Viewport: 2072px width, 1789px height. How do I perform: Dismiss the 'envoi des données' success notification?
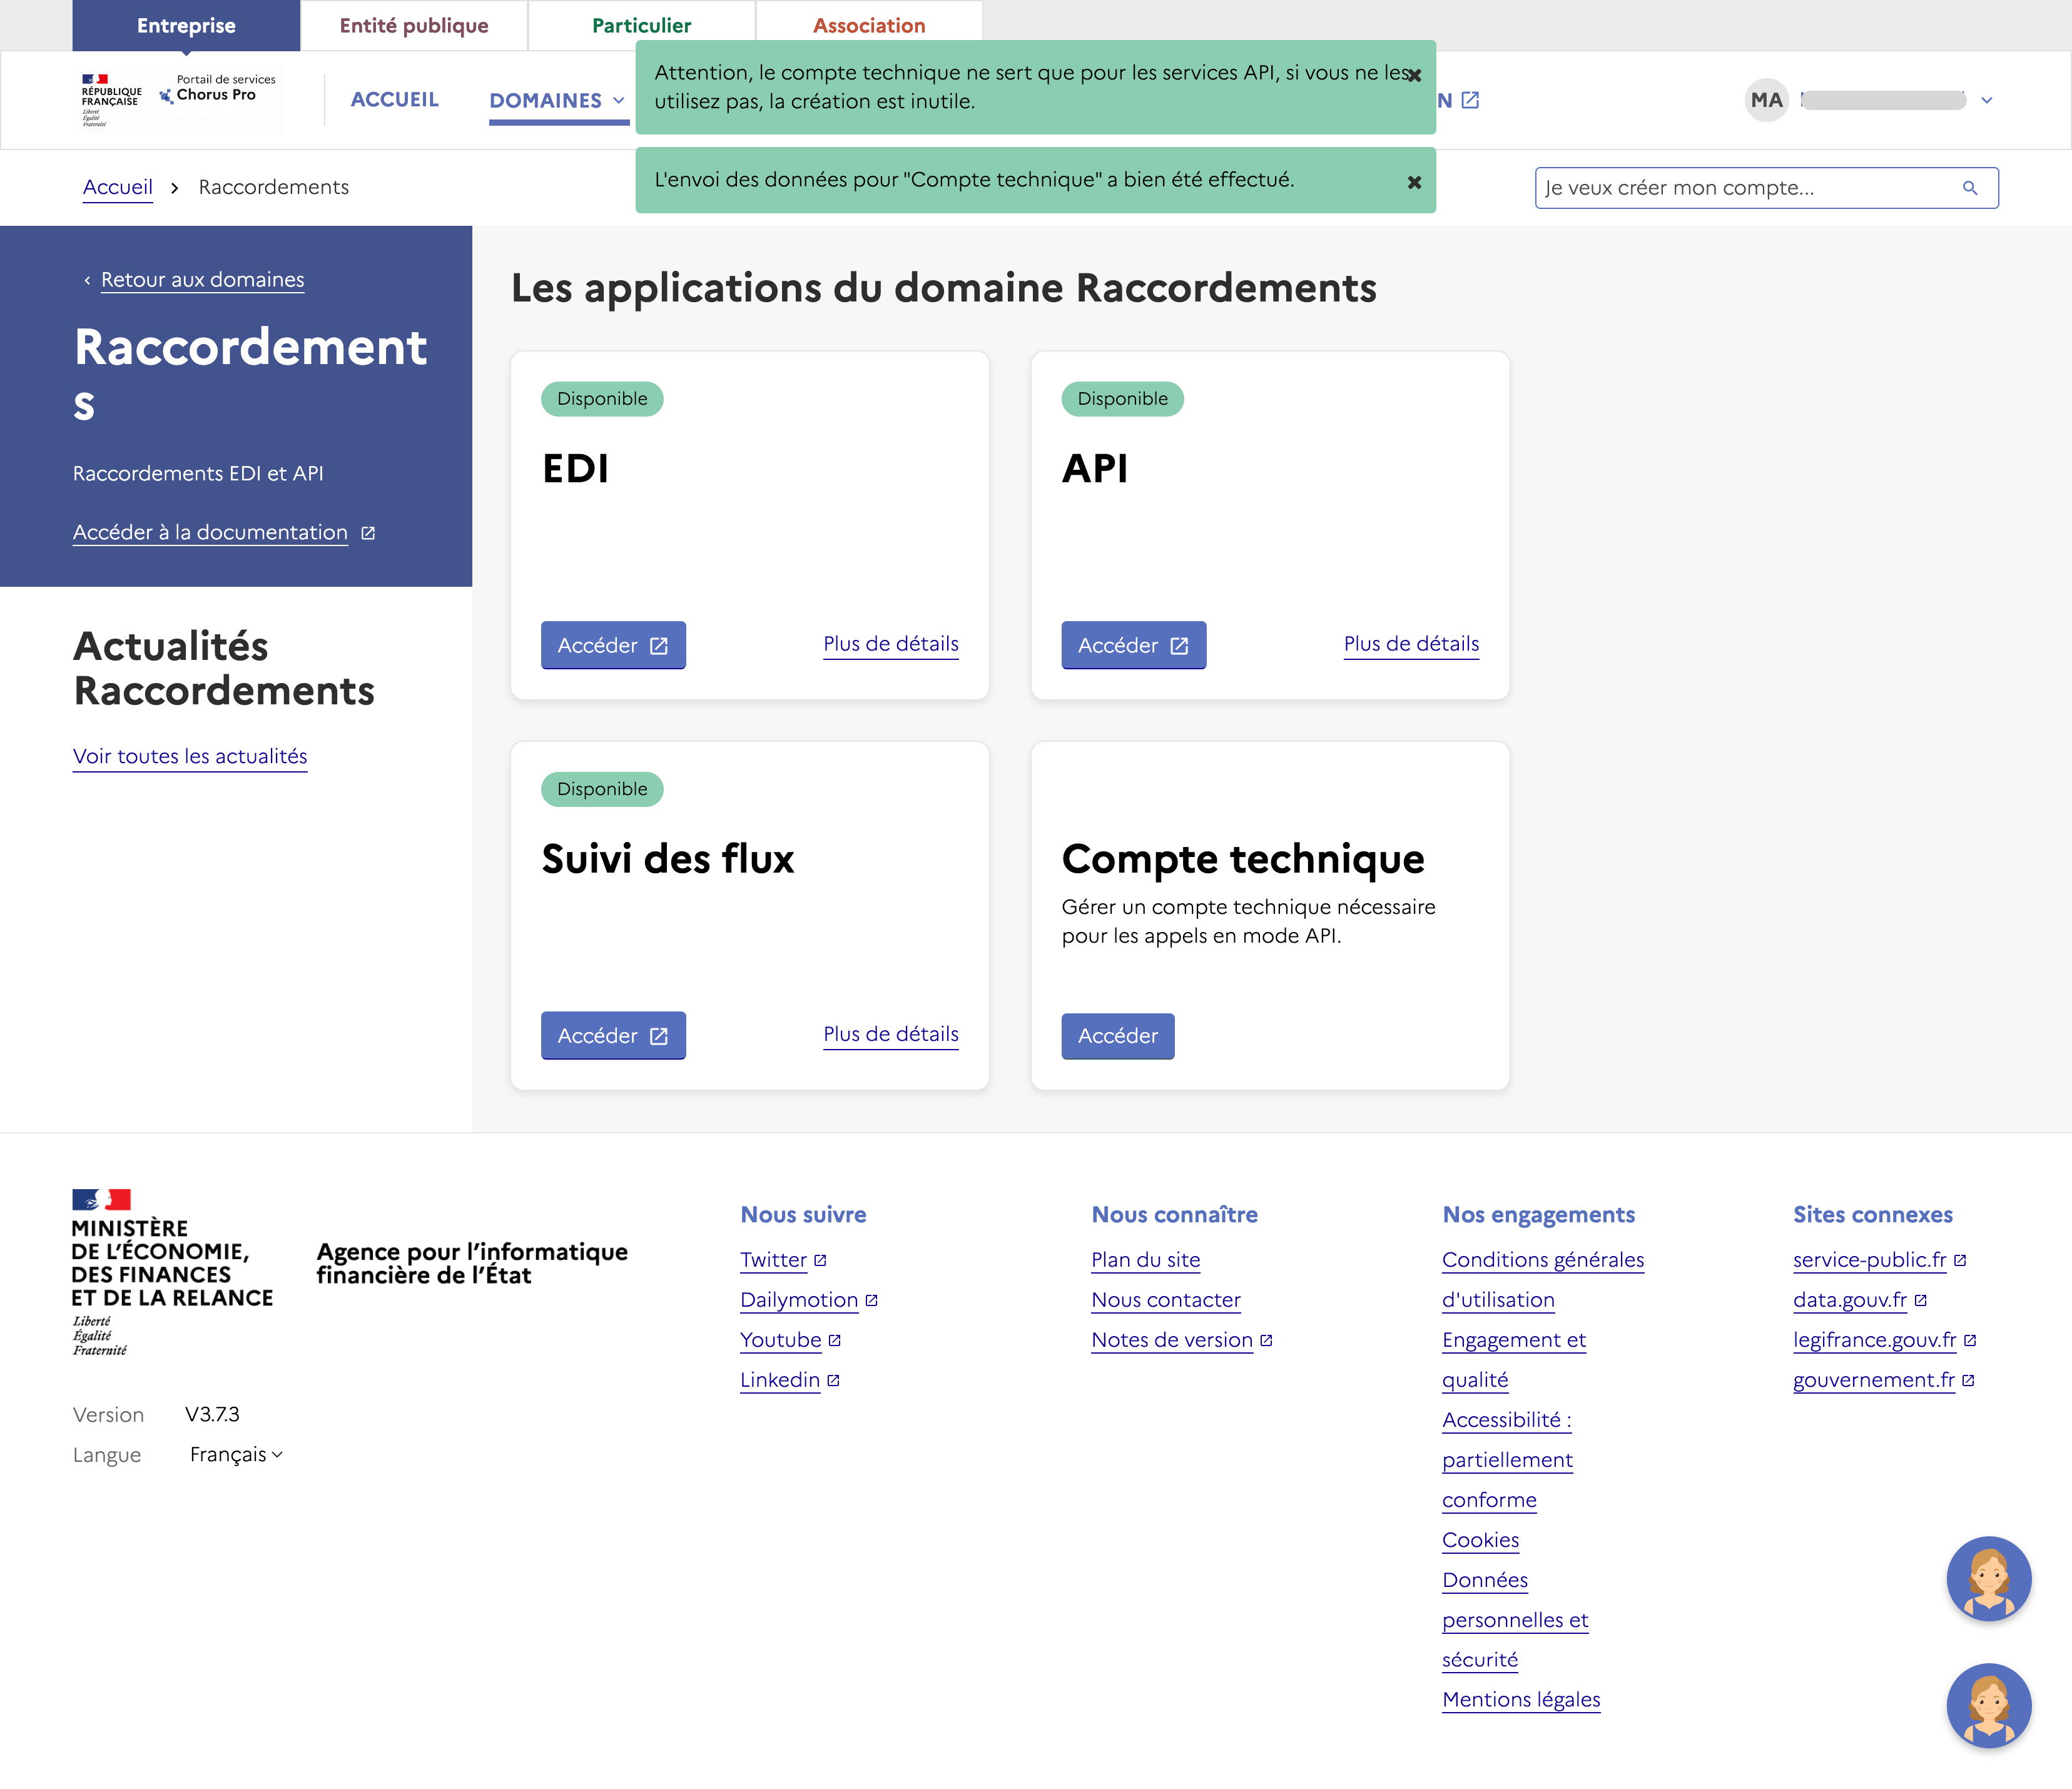coord(1414,182)
